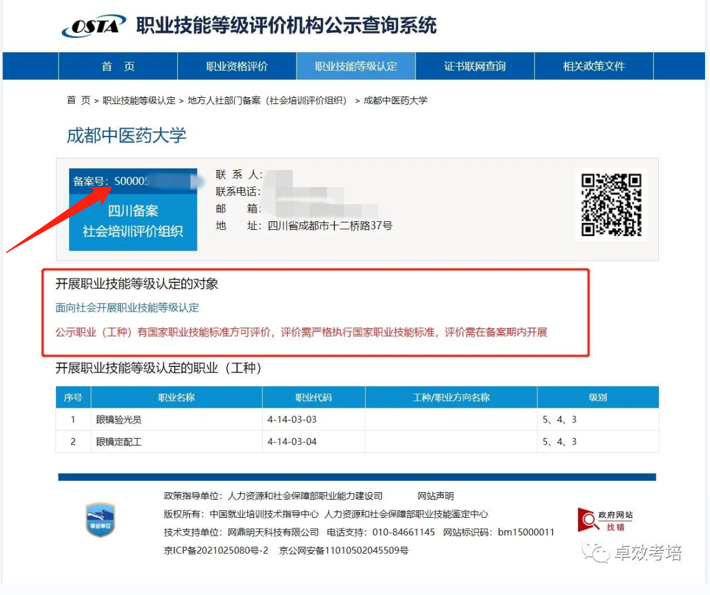Image resolution: width=710 pixels, height=595 pixels.
Task: Click 职业技能等级认定 breadcrumb link
Action: pyautogui.click(x=139, y=100)
